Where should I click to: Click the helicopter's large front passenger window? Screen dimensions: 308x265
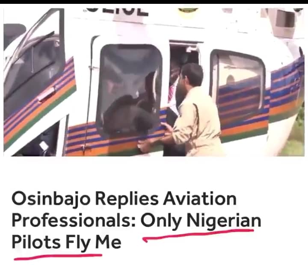[x=129, y=89]
